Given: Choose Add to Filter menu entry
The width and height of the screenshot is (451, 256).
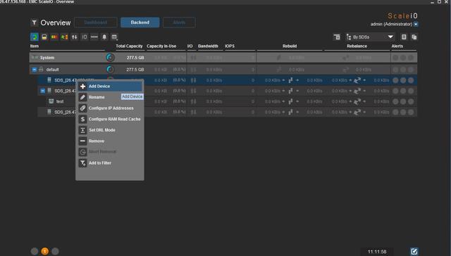Looking at the screenshot, I should point(110,162).
